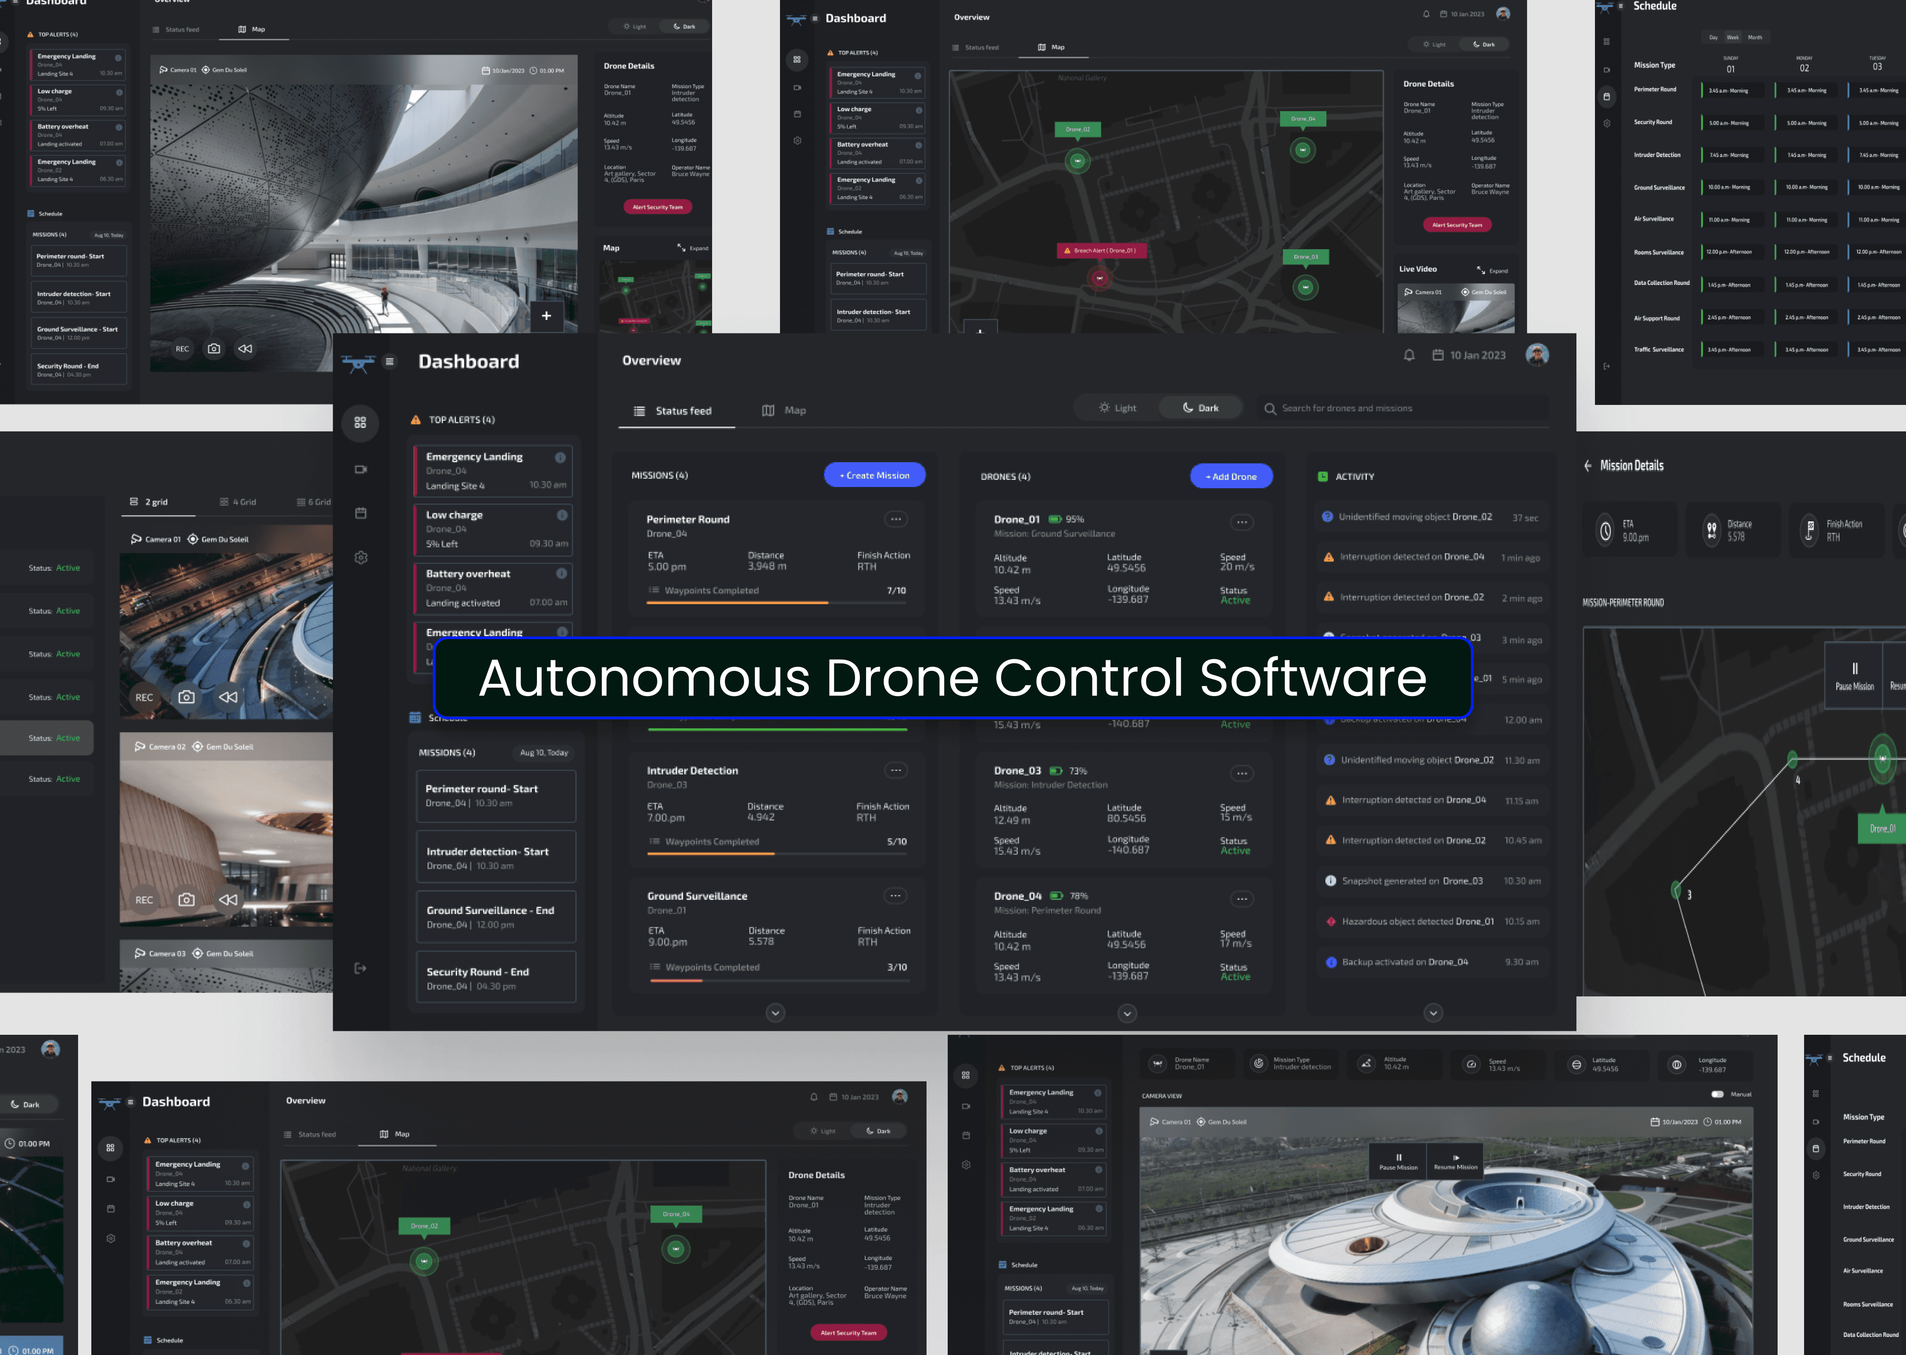Click the Create Mission button
The width and height of the screenshot is (1906, 1355).
(874, 475)
